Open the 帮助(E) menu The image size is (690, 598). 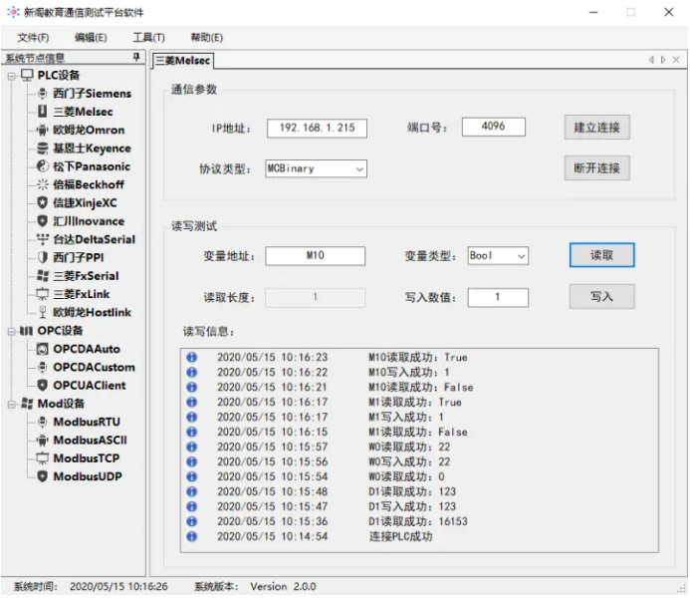pyautogui.click(x=206, y=38)
